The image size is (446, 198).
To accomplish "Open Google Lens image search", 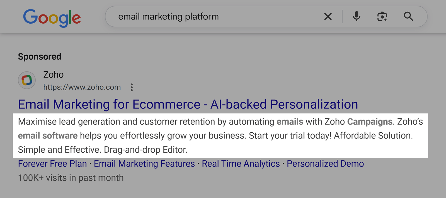I will 382,16.
